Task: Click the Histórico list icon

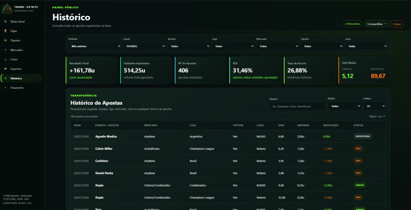Action: tap(5, 78)
